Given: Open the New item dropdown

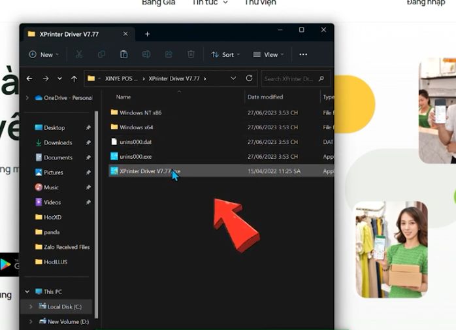Looking at the screenshot, I should (44, 55).
